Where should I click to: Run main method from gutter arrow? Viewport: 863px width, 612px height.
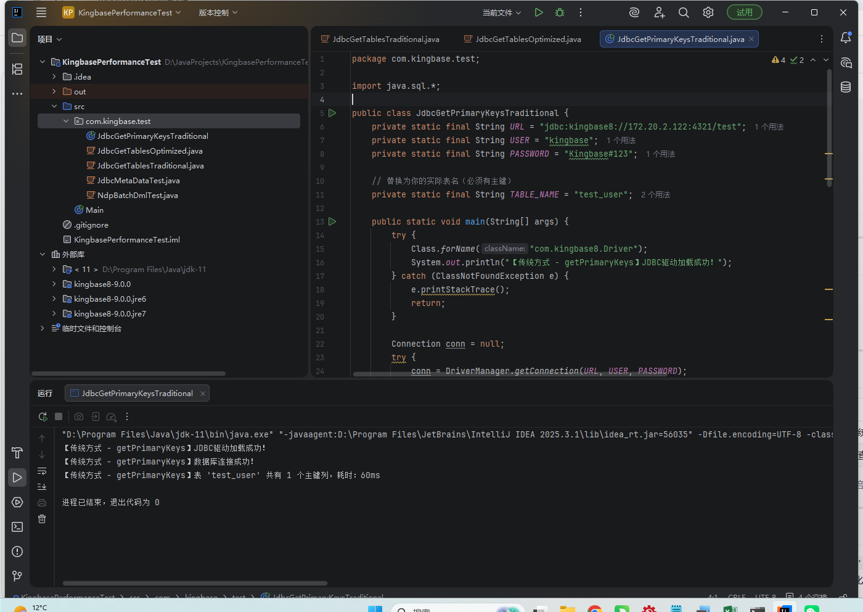332,221
